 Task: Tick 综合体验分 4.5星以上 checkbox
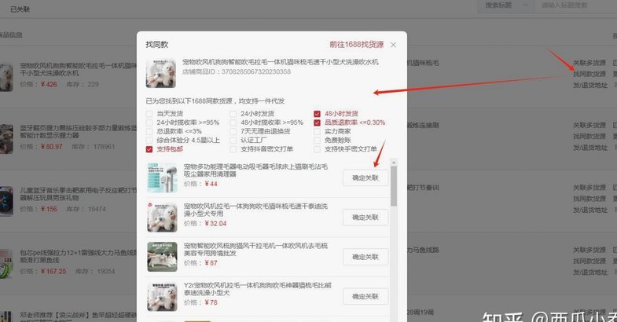pyautogui.click(x=149, y=141)
